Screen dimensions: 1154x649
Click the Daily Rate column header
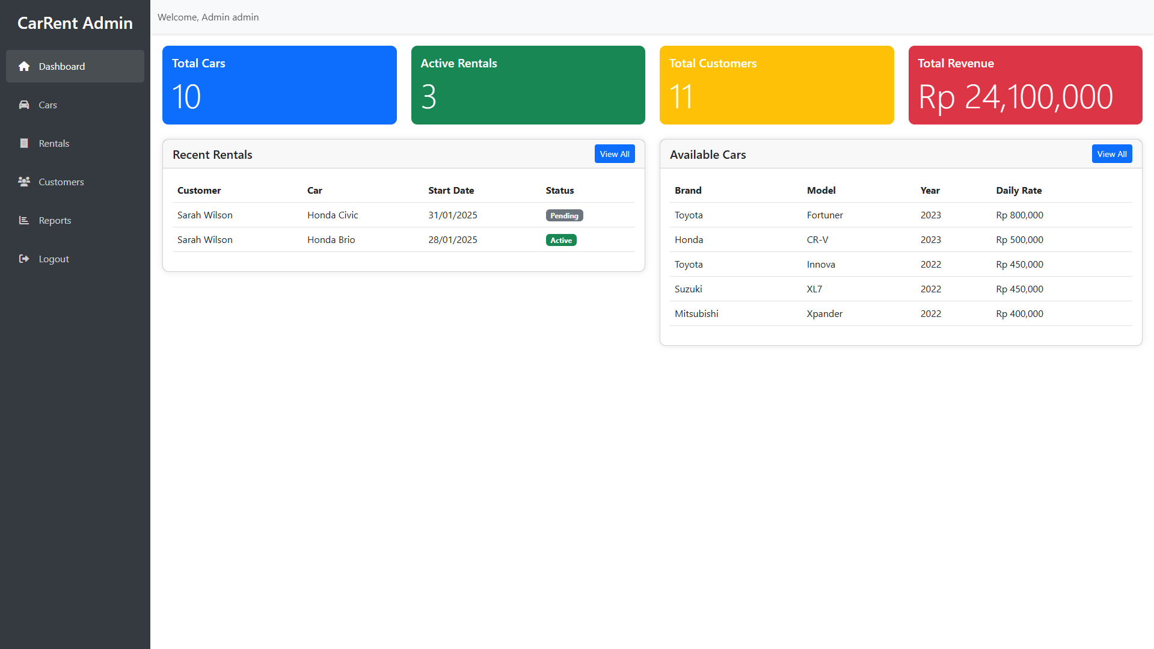pyautogui.click(x=1019, y=190)
